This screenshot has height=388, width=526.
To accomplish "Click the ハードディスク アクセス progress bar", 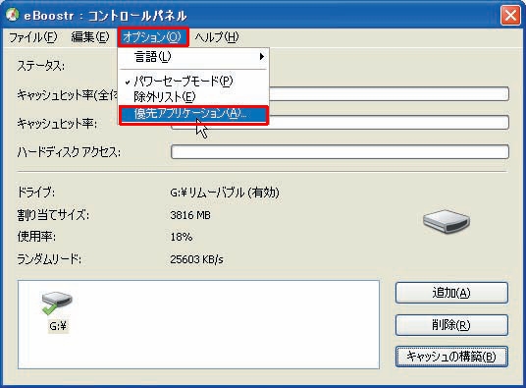I will coord(340,151).
